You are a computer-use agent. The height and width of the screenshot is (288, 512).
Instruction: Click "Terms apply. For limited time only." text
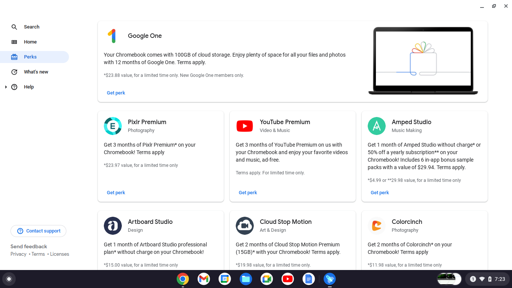[x=270, y=173]
